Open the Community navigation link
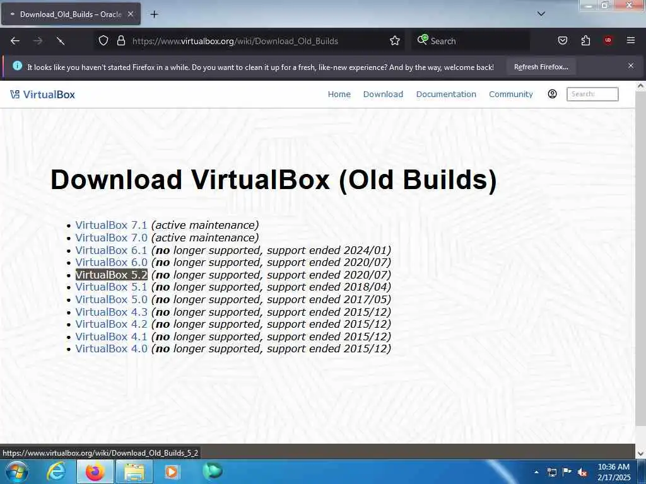The width and height of the screenshot is (646, 484). pos(511,95)
